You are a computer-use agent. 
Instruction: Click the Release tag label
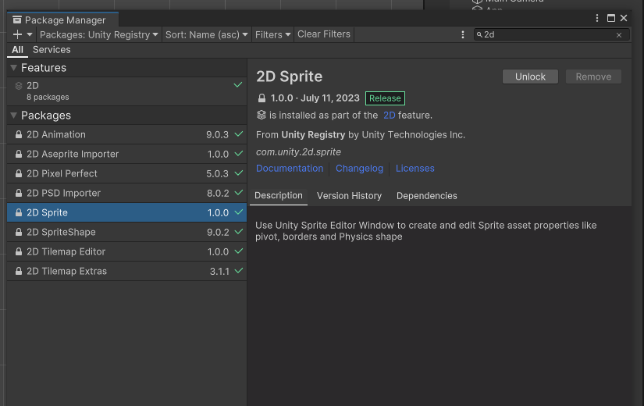[385, 98]
